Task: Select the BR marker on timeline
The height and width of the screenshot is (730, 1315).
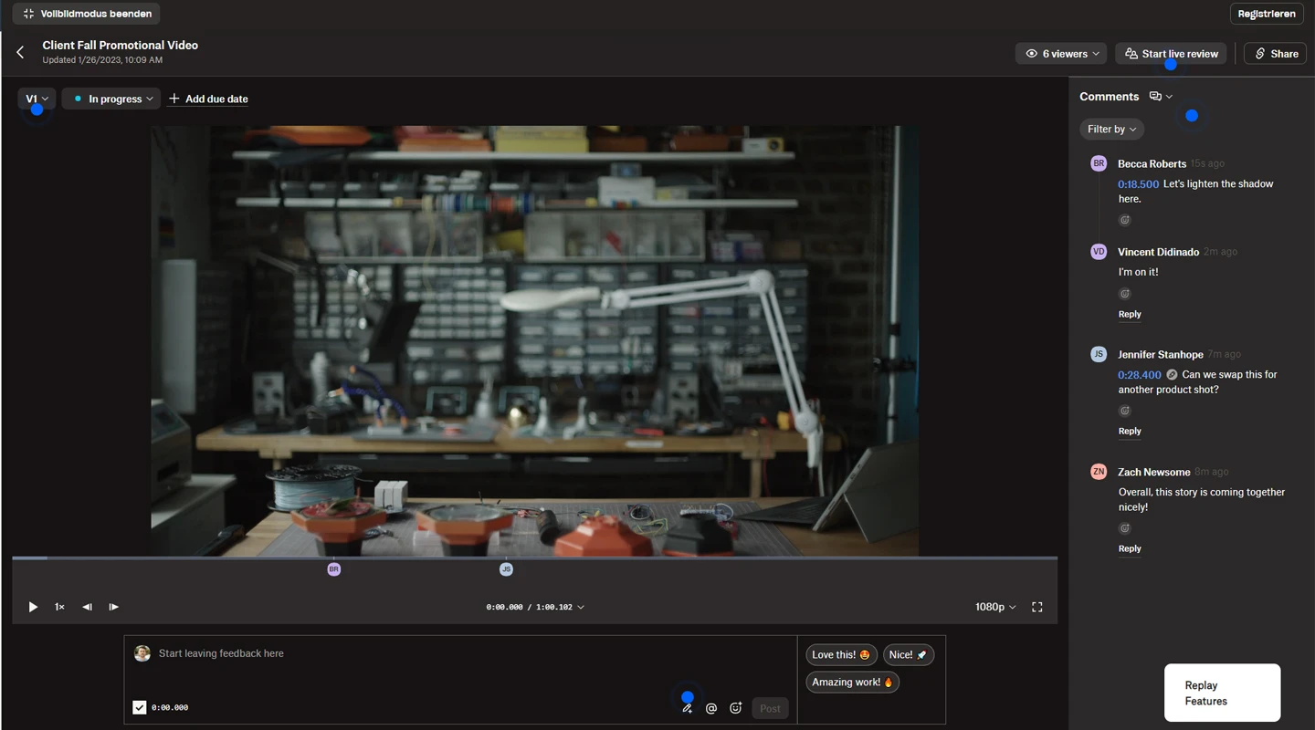Action: [x=334, y=569]
